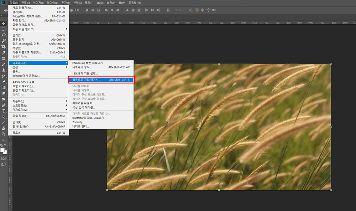Toggle Quick Mask mode icon

pyautogui.click(x=4, y=159)
